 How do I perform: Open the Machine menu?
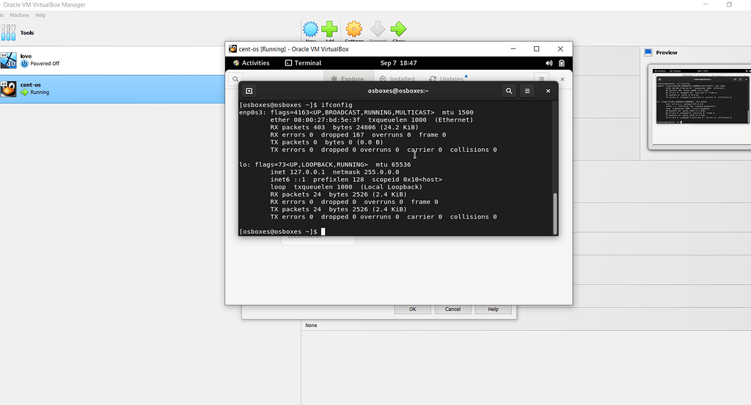point(19,15)
